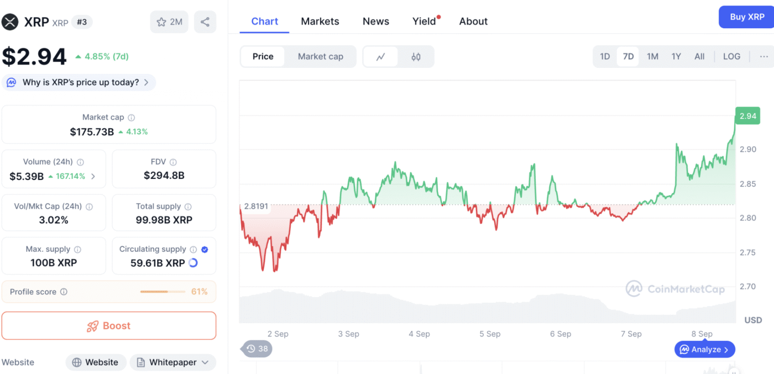Click the 8 Sep date label
This screenshot has height=374, width=774.
coord(702,334)
